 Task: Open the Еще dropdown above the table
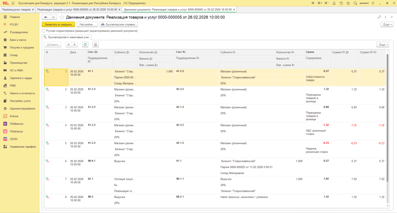click(382, 44)
